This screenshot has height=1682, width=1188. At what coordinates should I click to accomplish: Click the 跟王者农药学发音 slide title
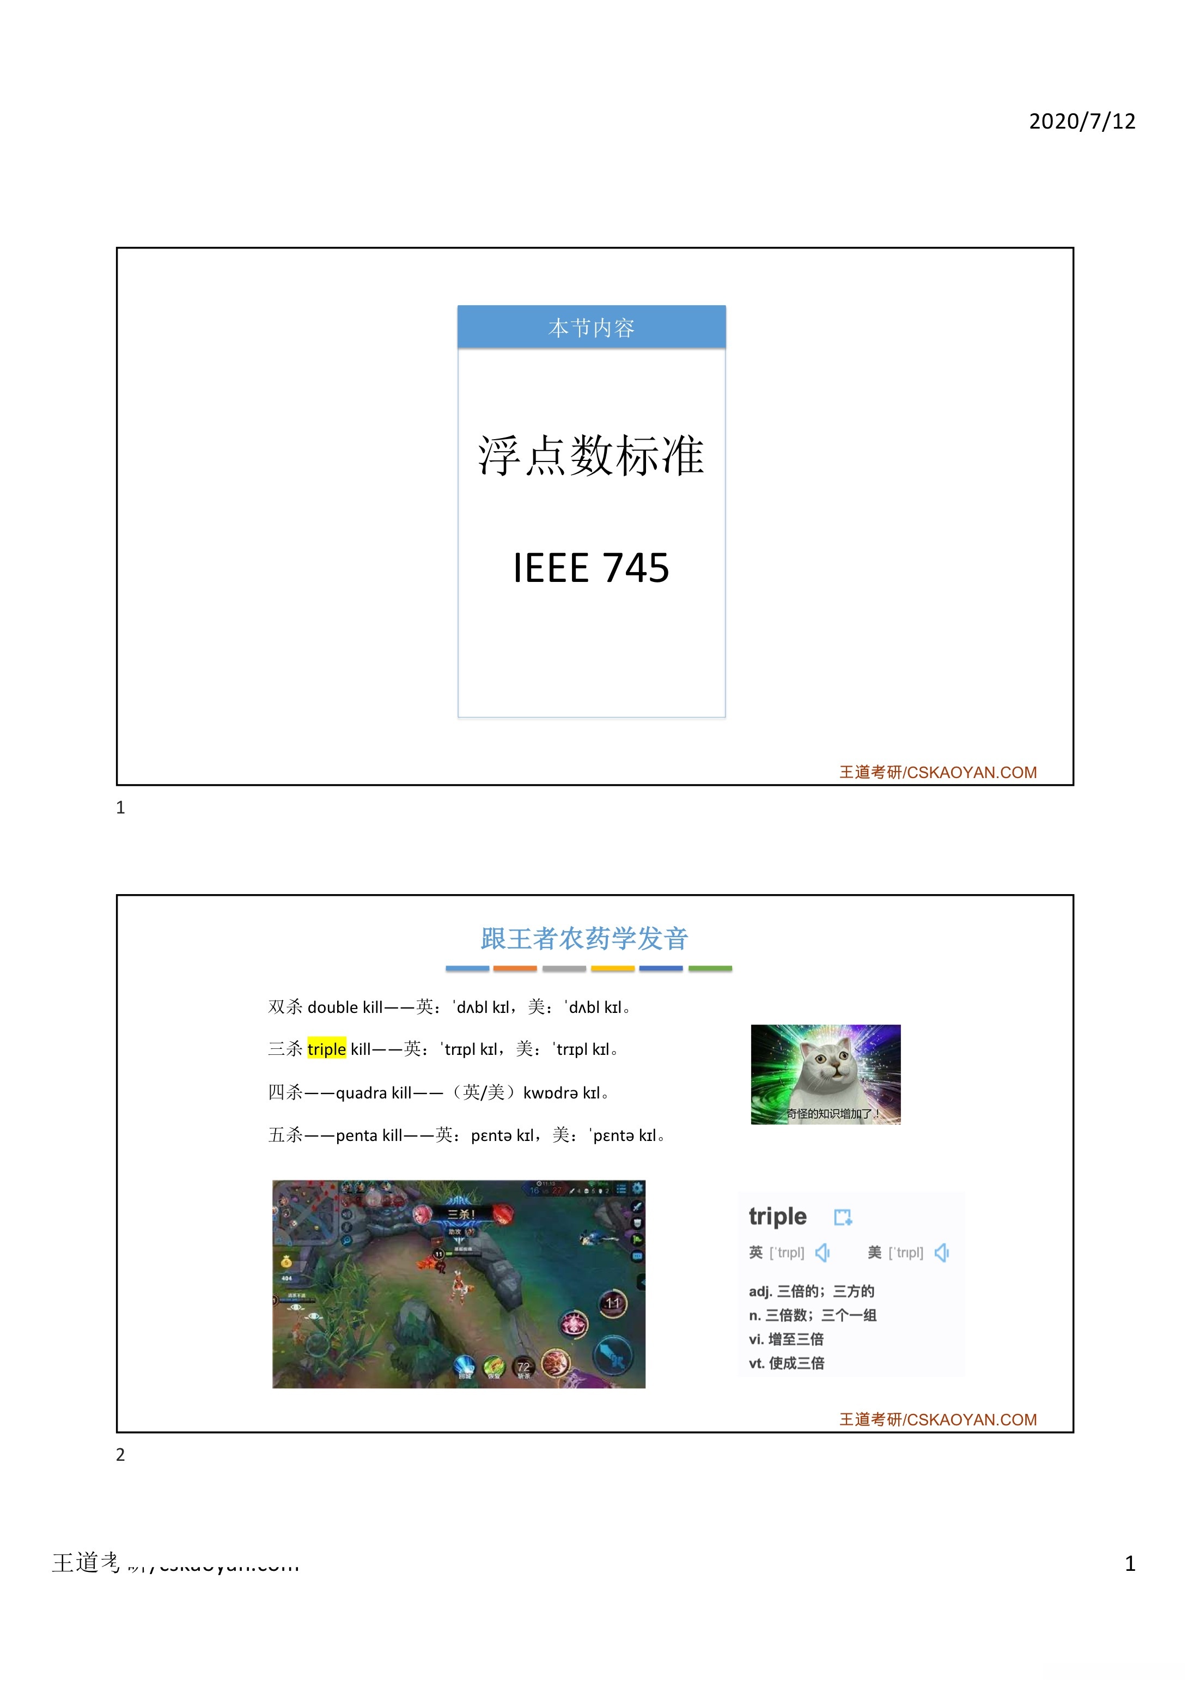click(x=584, y=938)
